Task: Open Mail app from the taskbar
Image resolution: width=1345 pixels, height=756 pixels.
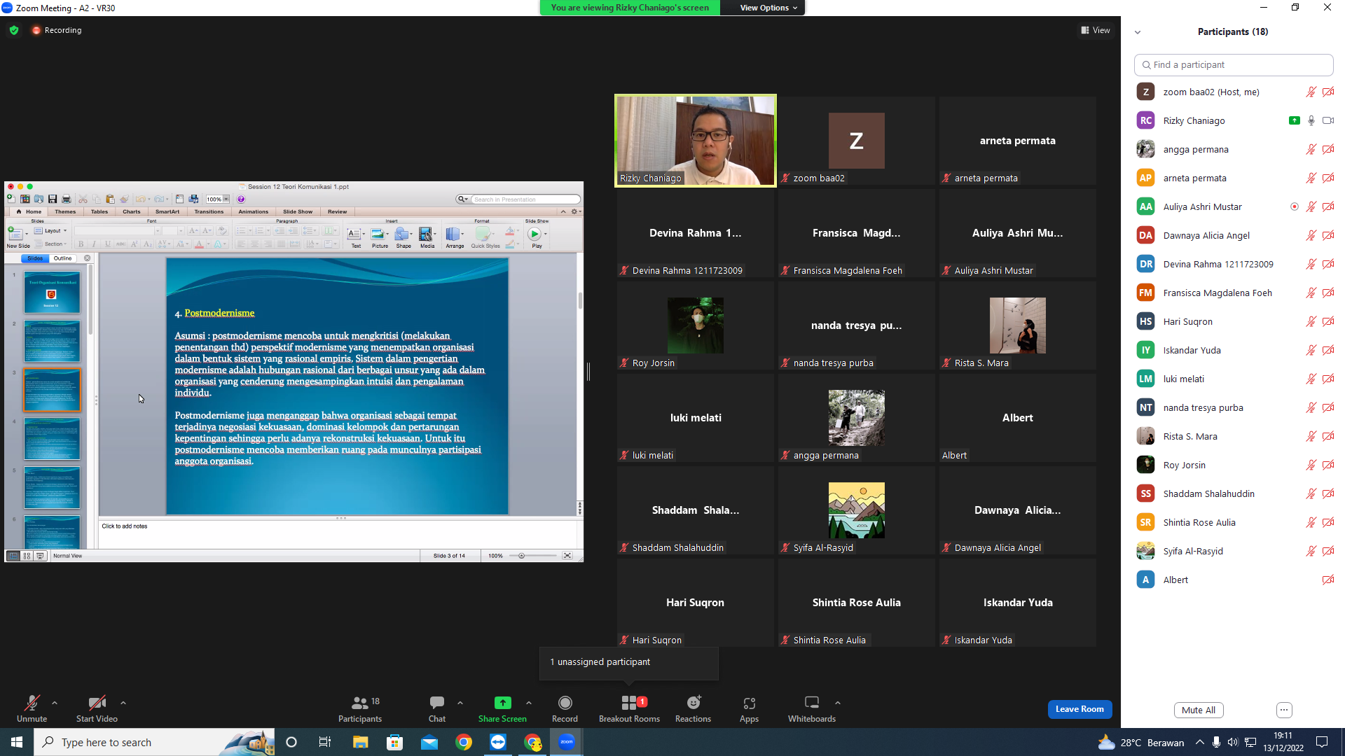Action: [429, 742]
